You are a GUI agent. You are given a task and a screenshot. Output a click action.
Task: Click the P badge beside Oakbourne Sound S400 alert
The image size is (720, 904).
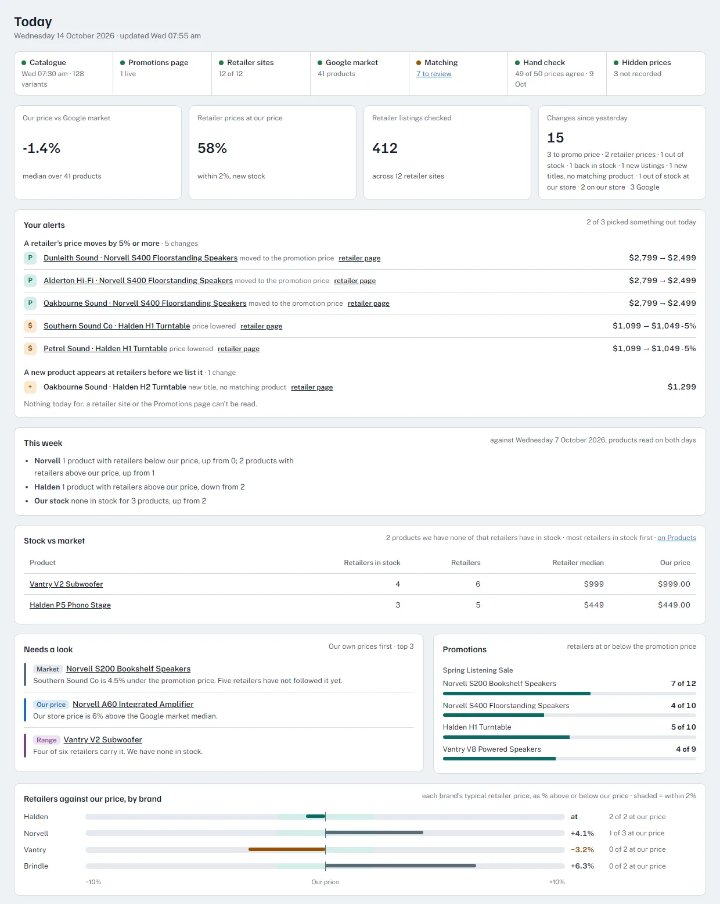[x=30, y=303]
